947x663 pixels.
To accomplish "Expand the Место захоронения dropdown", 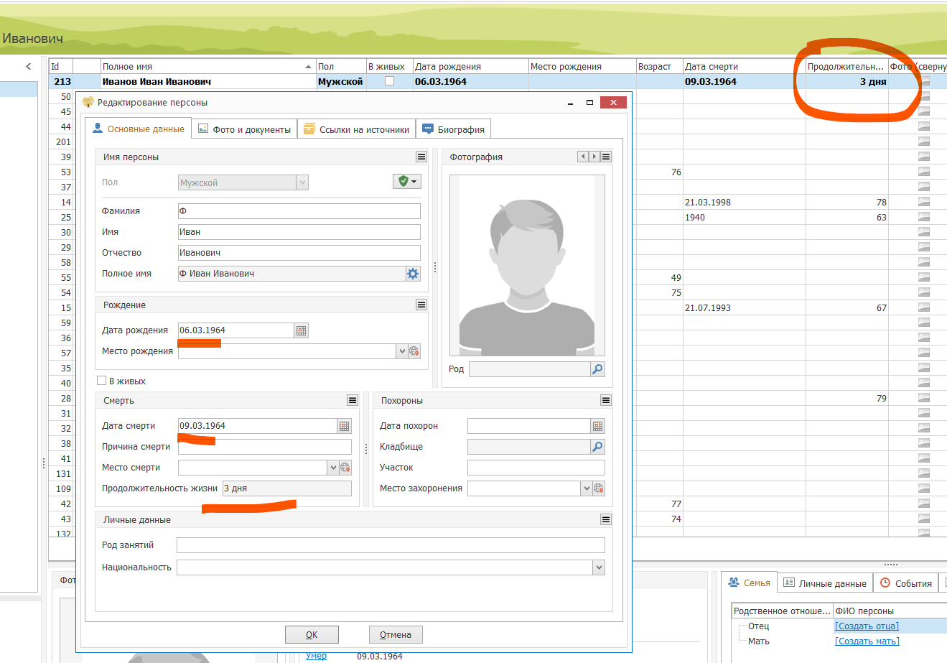I will 587,488.
